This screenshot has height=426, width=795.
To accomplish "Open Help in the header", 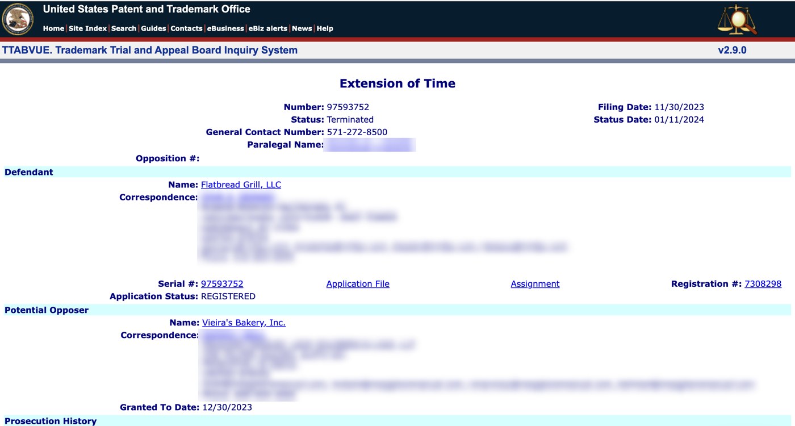I will pos(325,28).
